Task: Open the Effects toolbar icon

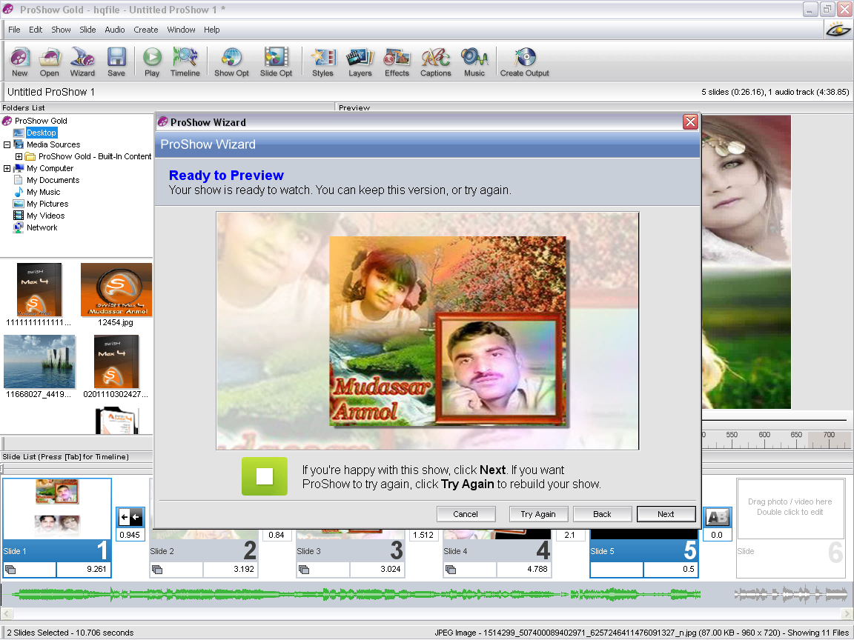Action: tap(397, 62)
